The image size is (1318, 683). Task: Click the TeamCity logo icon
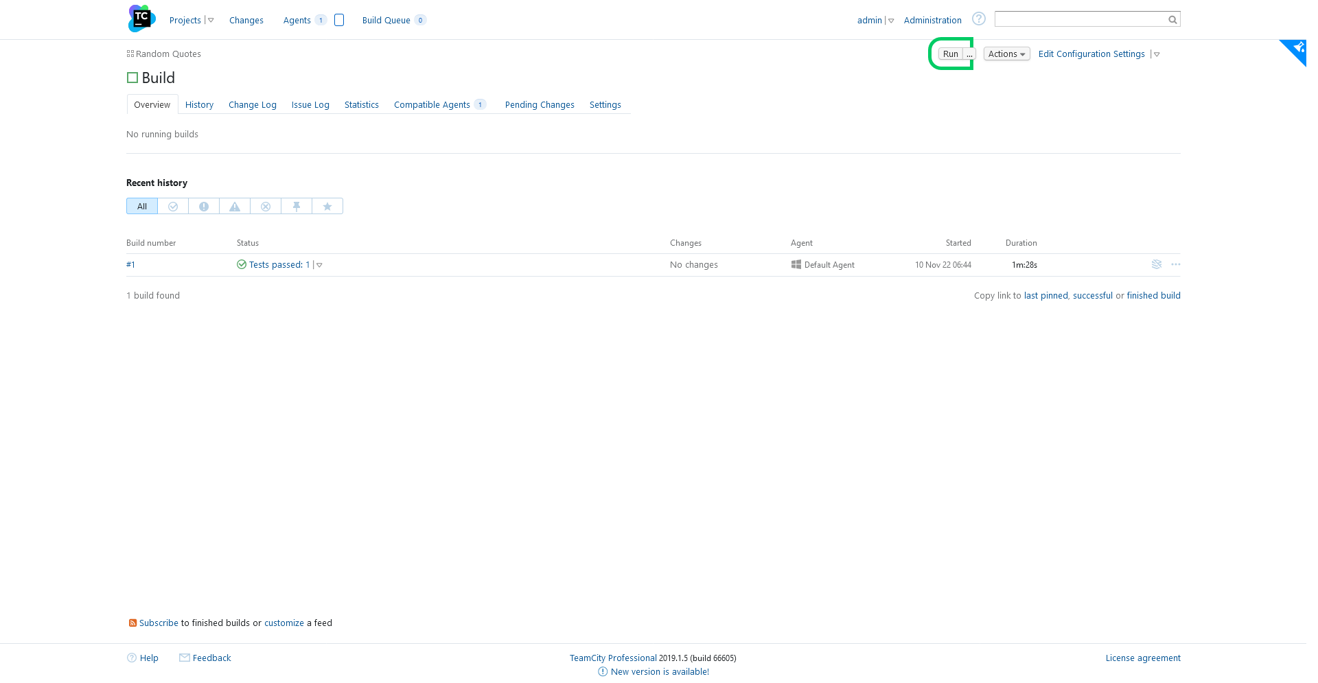click(141, 19)
